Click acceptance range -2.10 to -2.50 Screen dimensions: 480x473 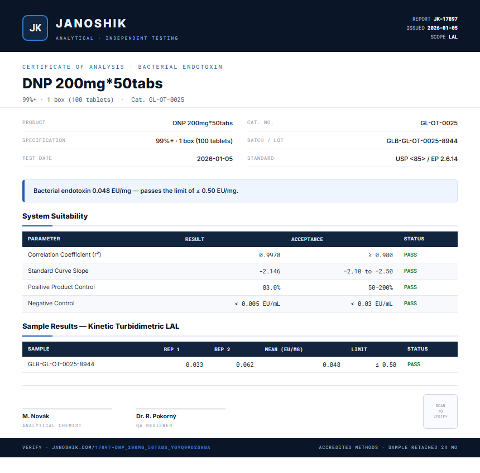368,272
